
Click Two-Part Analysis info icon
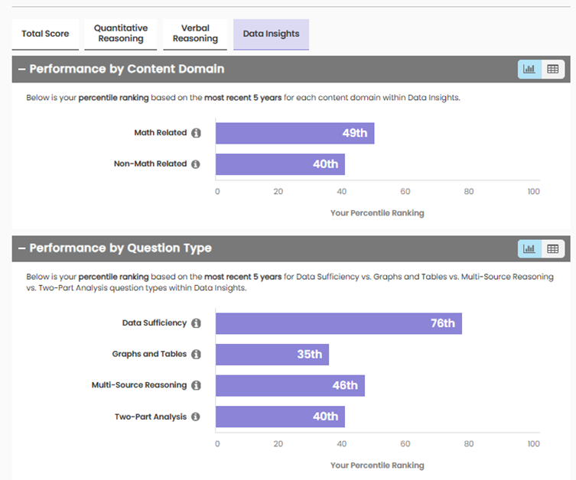tap(196, 417)
